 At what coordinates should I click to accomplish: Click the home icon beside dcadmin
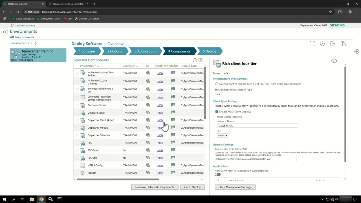pyautogui.click(x=13, y=25)
